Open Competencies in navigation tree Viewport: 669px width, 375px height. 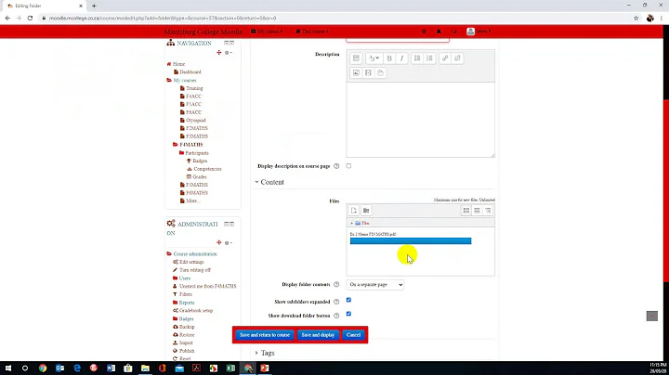207,169
